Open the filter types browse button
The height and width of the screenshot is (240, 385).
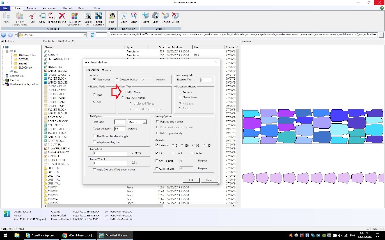point(381,35)
